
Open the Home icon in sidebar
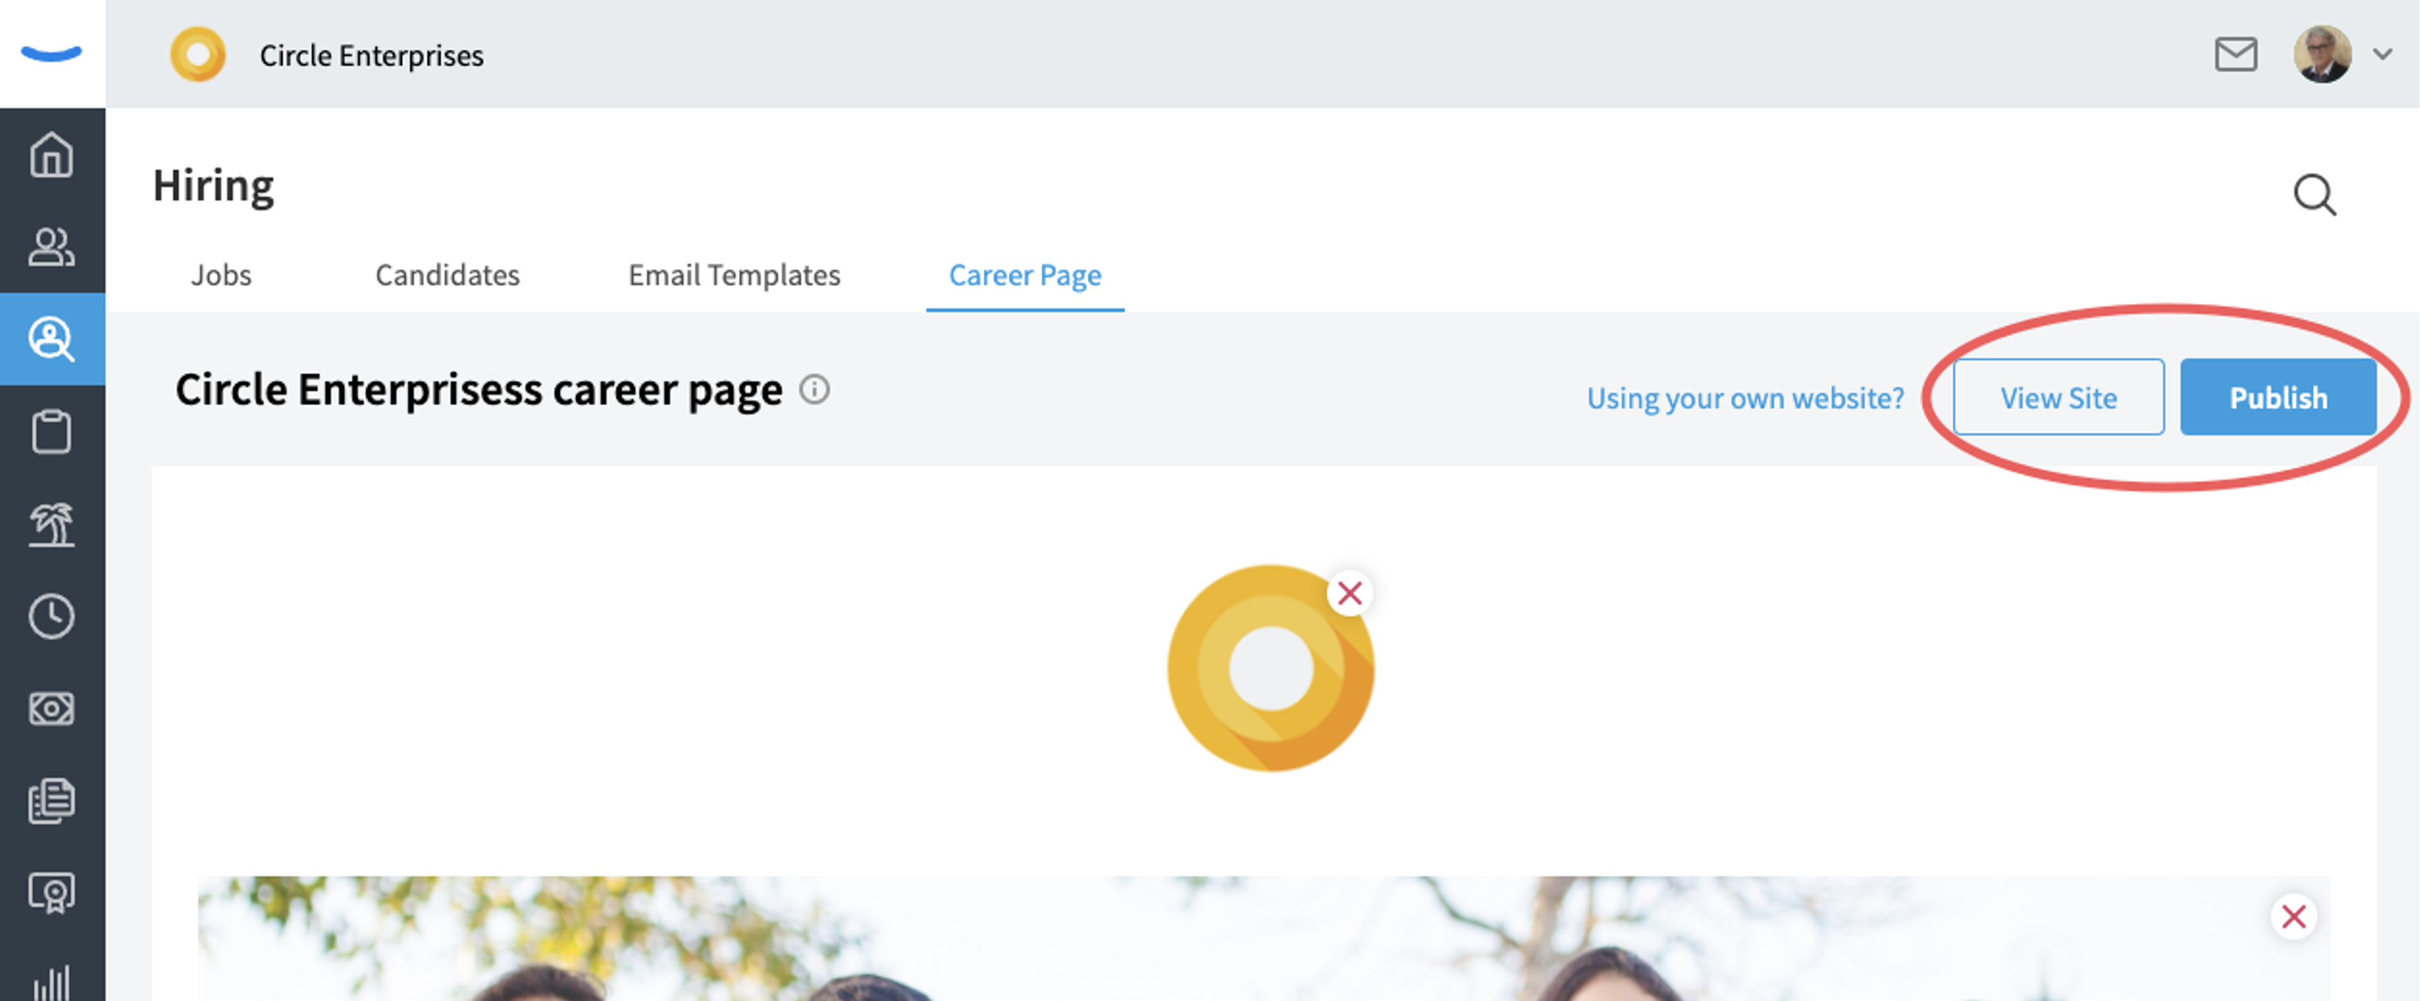click(x=52, y=154)
